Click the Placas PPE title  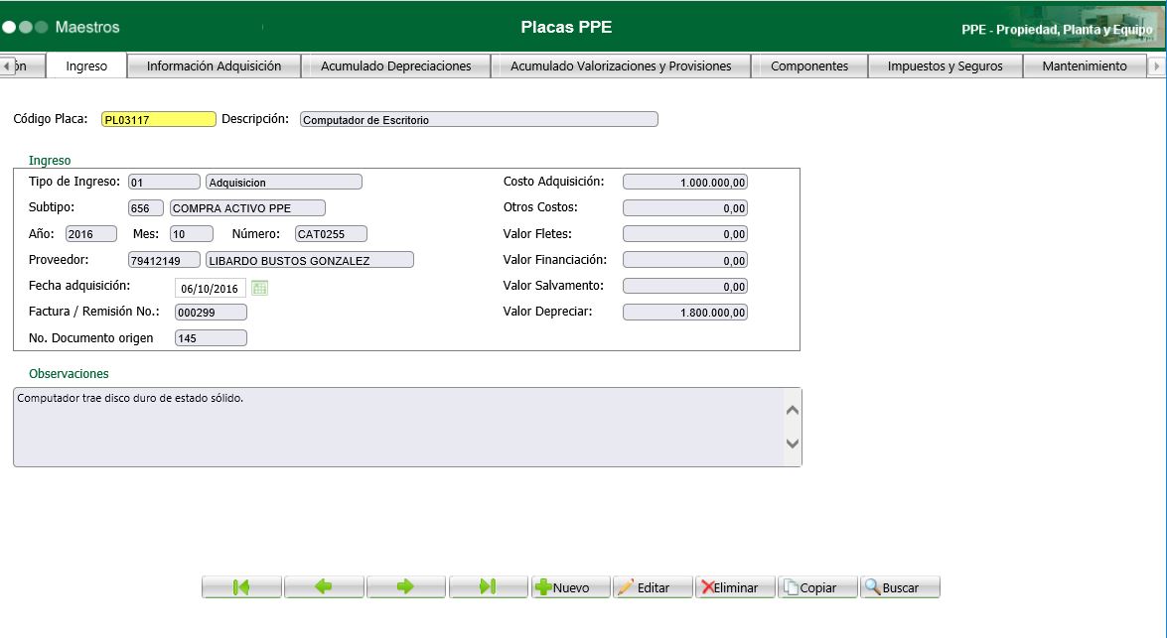pyautogui.click(x=566, y=27)
